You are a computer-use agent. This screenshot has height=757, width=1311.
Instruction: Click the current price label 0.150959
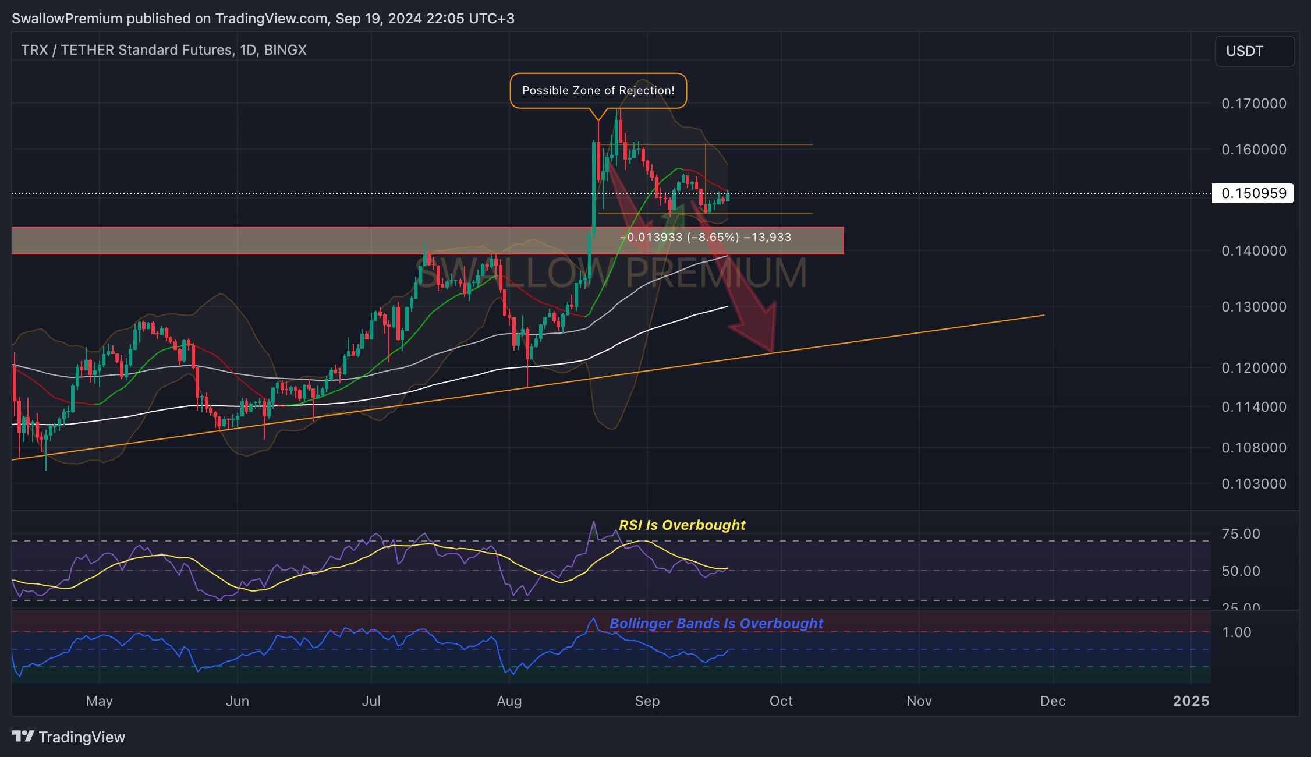click(x=1253, y=193)
